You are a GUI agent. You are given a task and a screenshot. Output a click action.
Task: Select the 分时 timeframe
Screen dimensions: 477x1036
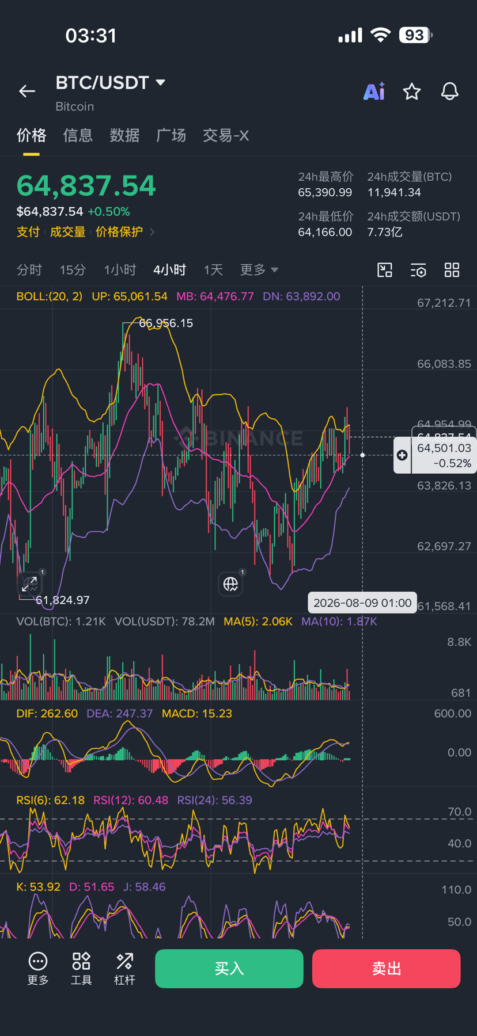click(x=29, y=269)
